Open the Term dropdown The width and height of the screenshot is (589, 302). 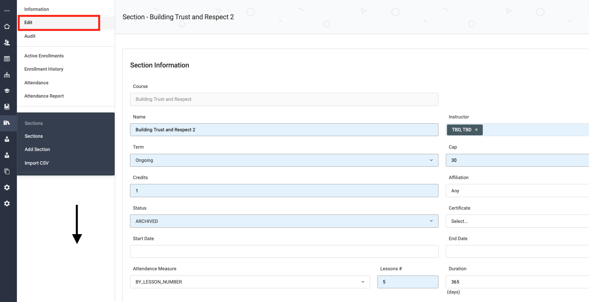coord(284,160)
